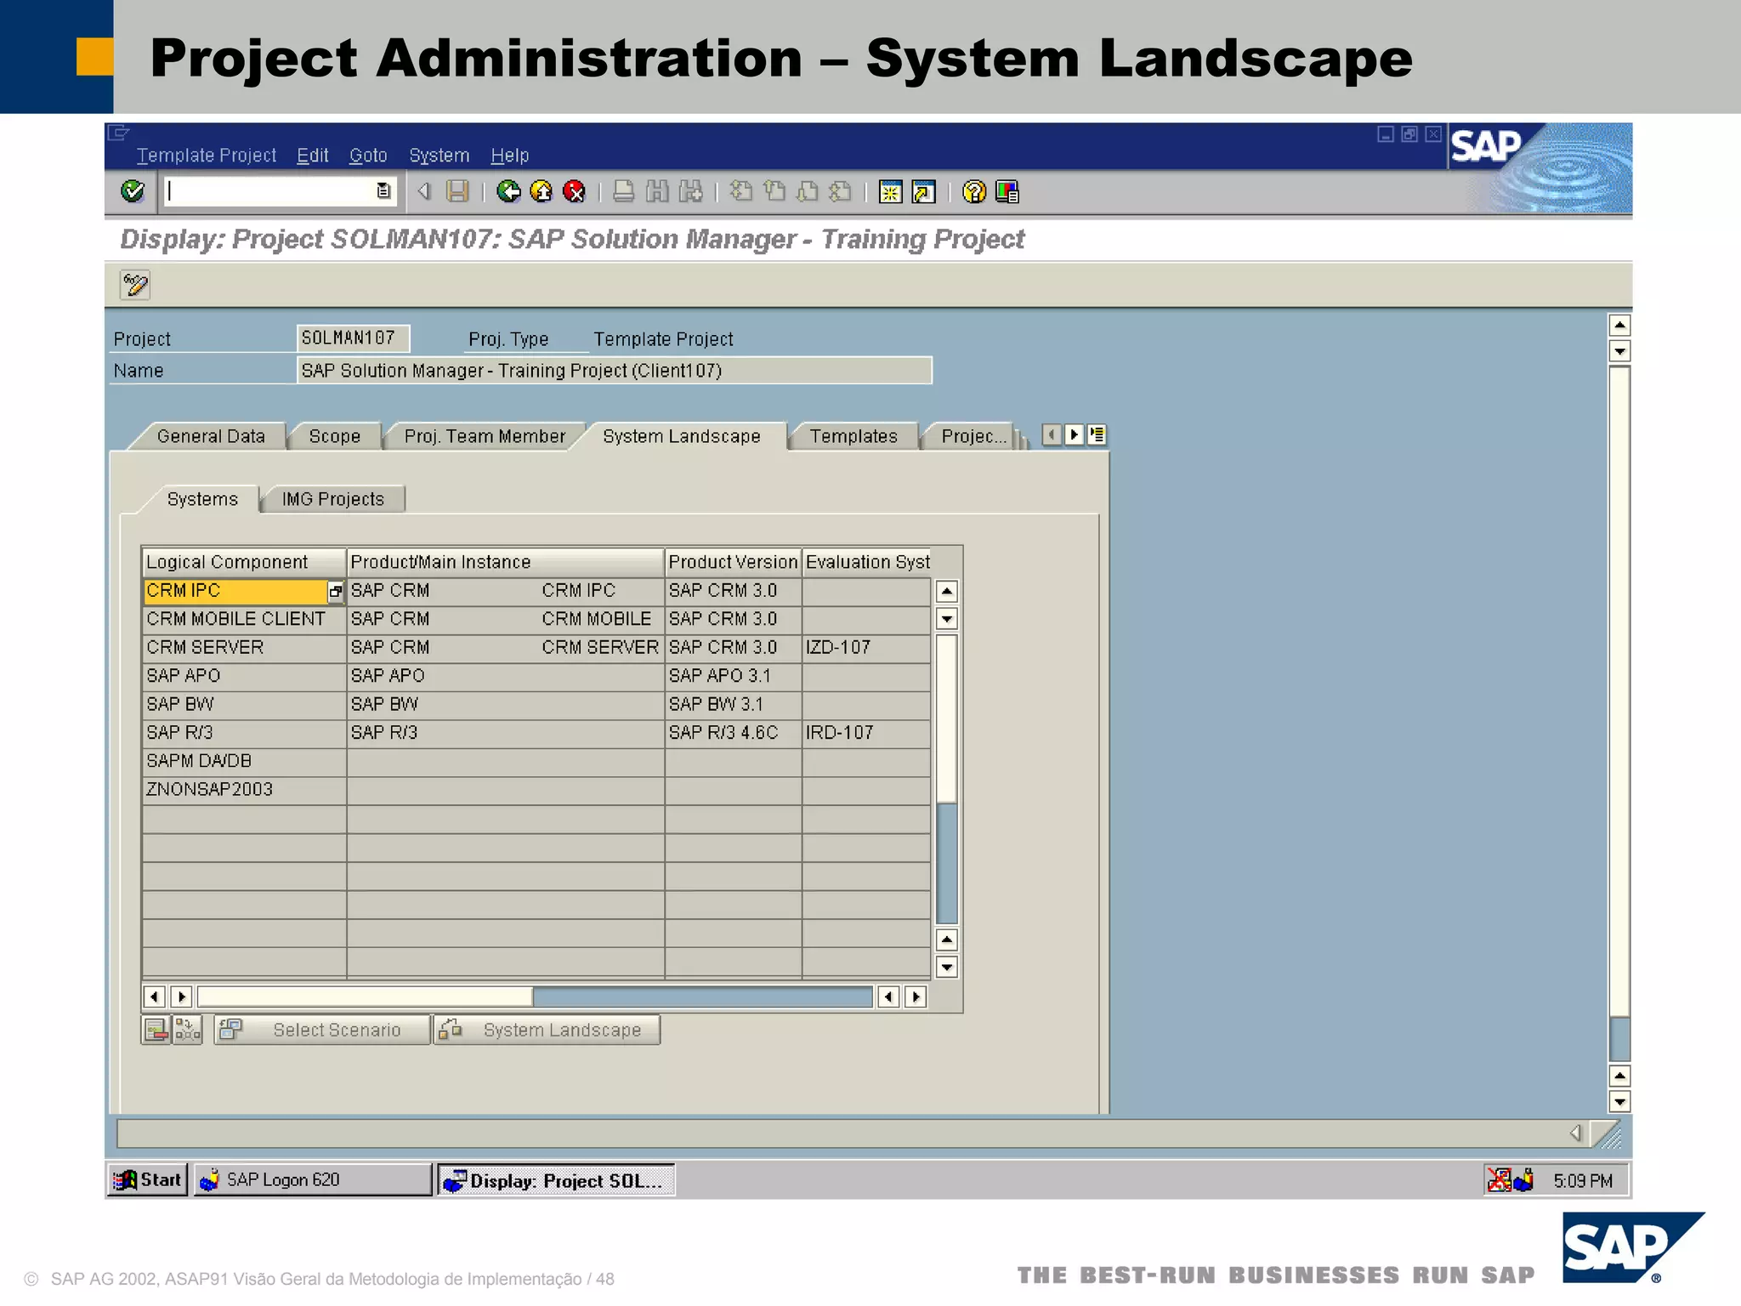
Task: Click the yellow Help question mark icon
Action: (x=974, y=192)
